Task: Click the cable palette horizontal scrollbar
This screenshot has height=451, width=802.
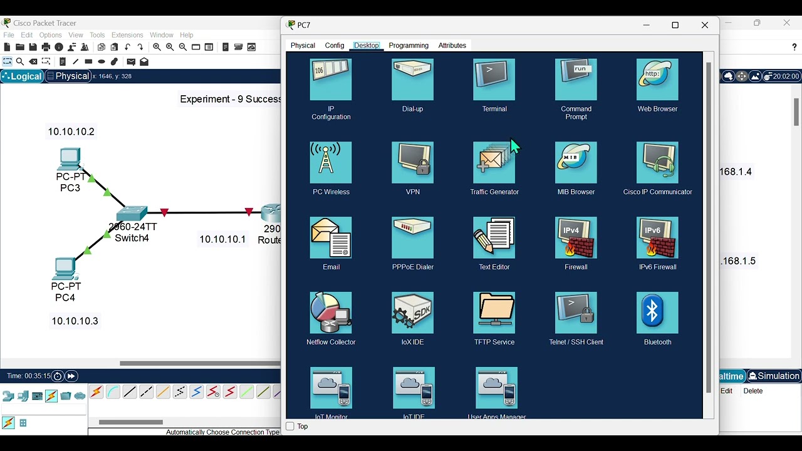Action: coord(131,422)
